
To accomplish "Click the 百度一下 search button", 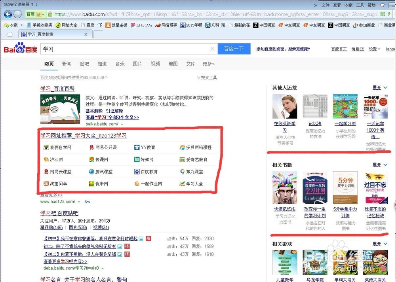I will tap(234, 49).
